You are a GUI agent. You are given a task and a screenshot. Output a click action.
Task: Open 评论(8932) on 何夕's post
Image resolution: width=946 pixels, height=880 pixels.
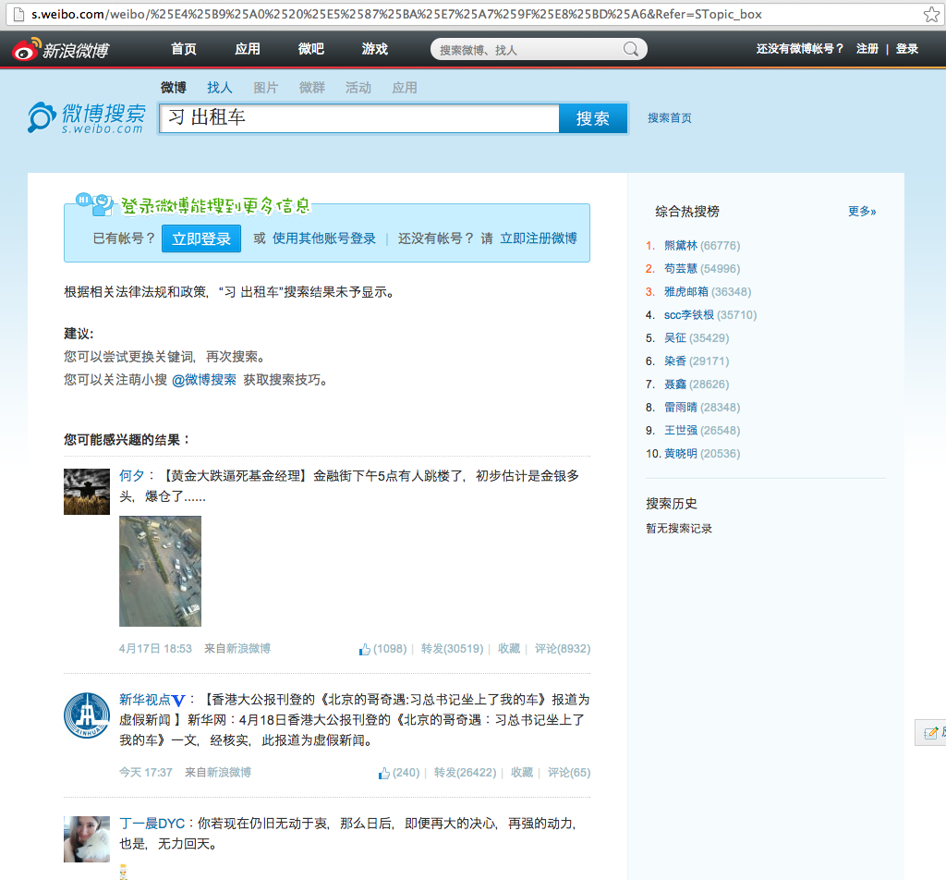coord(563,649)
